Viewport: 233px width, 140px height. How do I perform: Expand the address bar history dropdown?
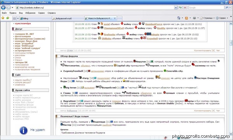(x=176, y=7)
